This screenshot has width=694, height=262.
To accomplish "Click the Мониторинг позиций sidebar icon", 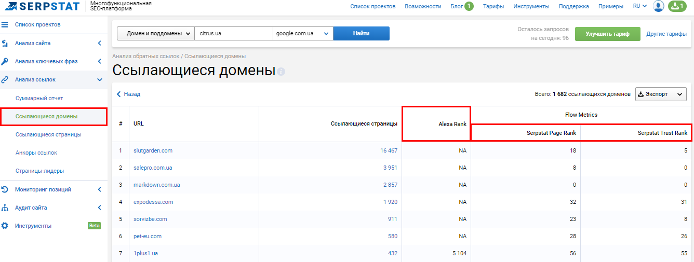I will 5,189.
